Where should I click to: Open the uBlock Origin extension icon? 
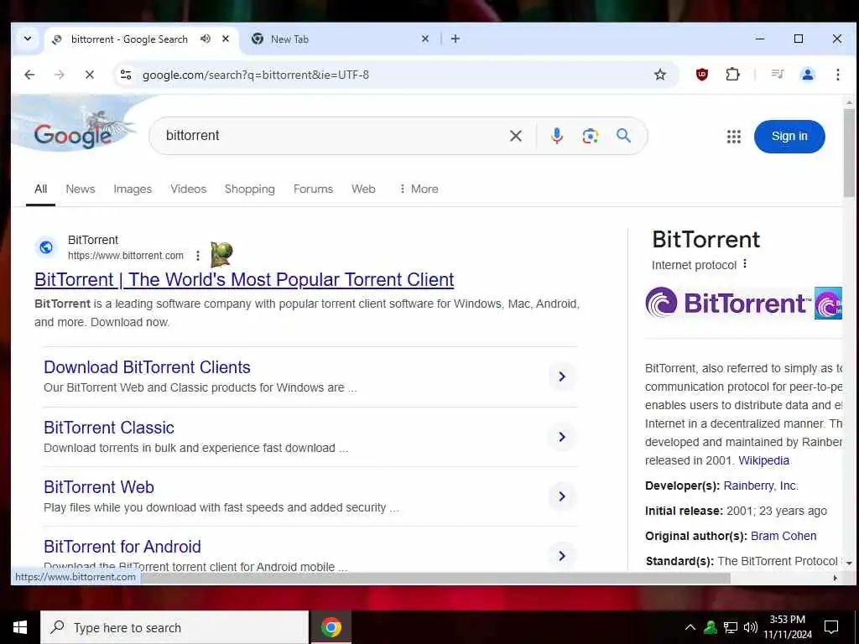(x=702, y=75)
